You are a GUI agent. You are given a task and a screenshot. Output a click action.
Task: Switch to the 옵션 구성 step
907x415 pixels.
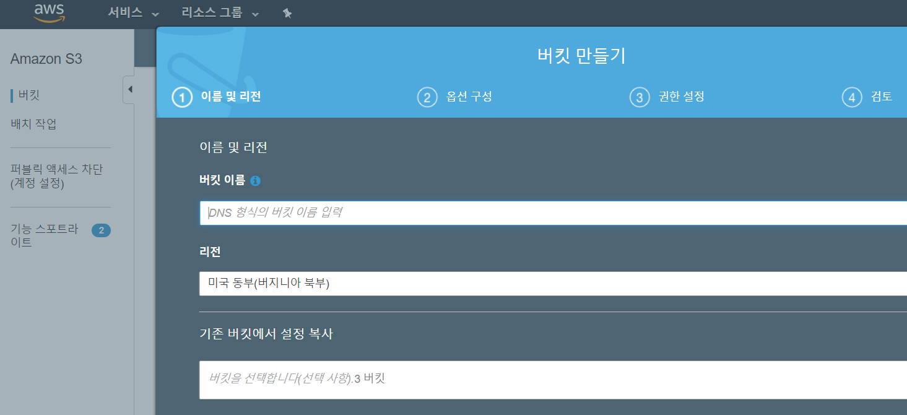(469, 97)
